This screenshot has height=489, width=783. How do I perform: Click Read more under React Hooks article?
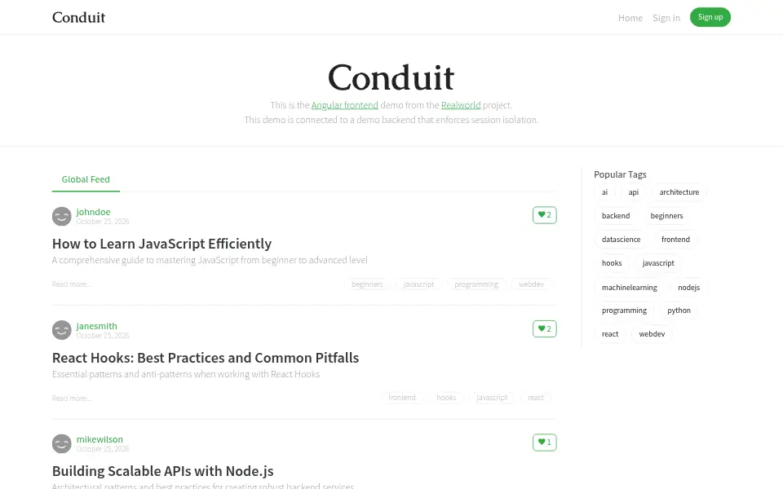pyautogui.click(x=72, y=399)
